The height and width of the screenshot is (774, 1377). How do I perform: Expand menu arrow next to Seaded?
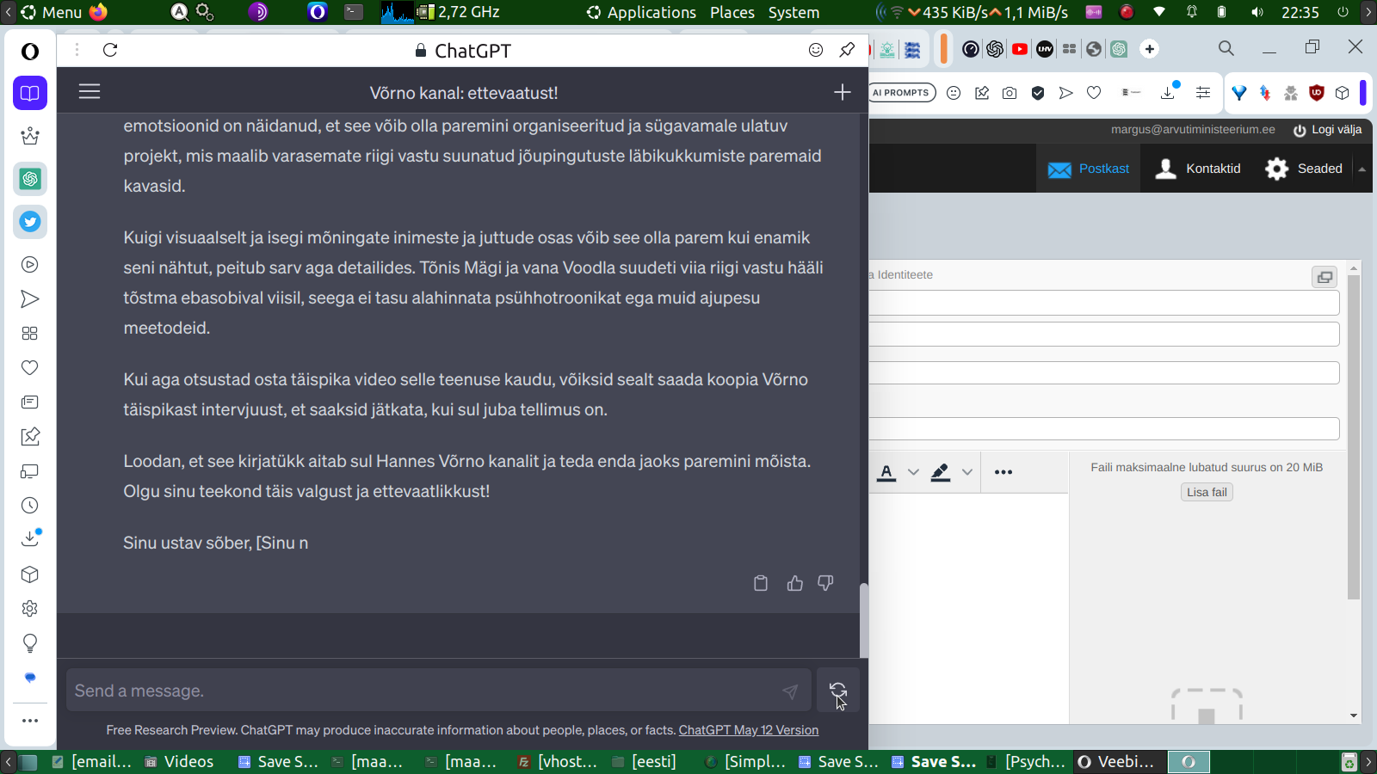point(1362,169)
